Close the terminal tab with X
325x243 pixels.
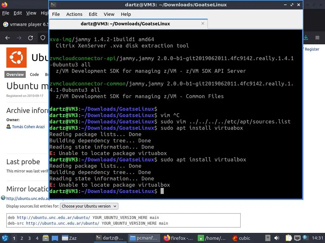point(203,23)
